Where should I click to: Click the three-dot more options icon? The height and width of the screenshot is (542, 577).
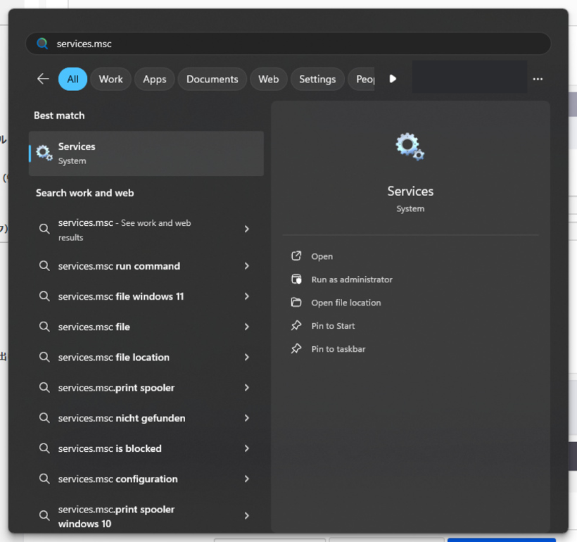tap(538, 79)
